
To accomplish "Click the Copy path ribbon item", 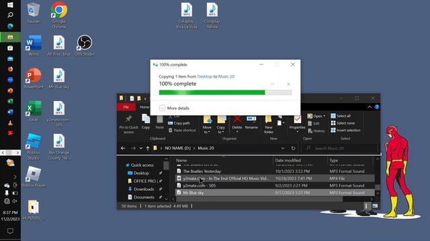I will (179, 123).
